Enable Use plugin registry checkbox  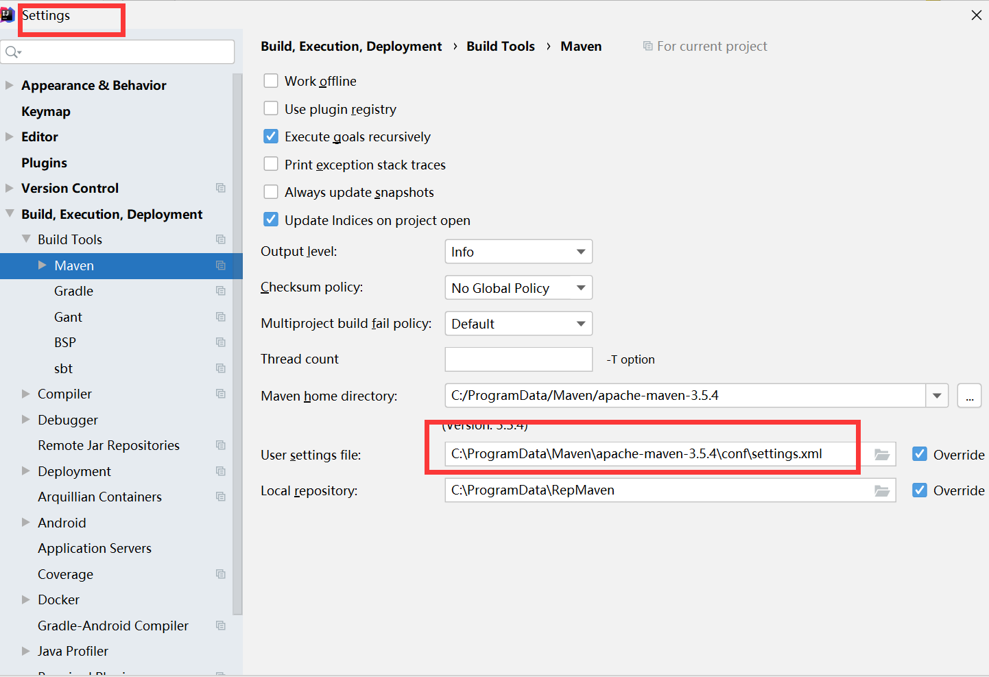tap(271, 108)
